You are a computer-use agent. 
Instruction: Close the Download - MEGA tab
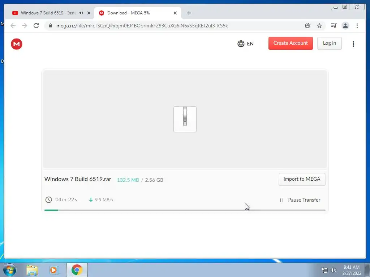[175, 13]
